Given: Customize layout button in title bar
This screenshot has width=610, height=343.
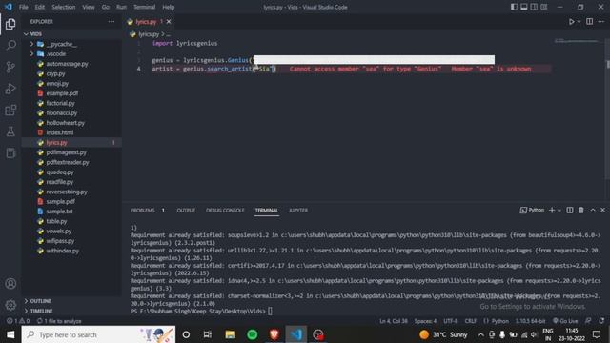Looking at the screenshot, I should [544, 7].
